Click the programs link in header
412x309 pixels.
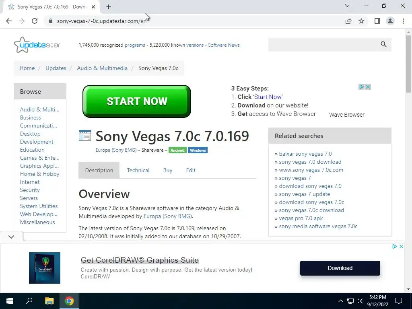tap(135, 45)
